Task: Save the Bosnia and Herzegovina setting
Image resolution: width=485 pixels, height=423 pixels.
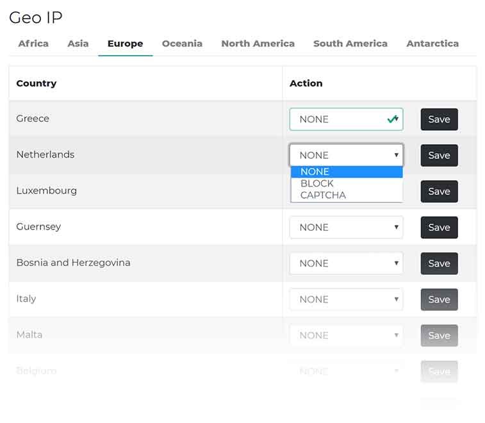Action: (x=440, y=263)
